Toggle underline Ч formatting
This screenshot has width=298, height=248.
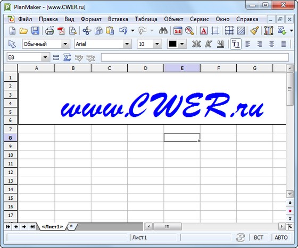[x=220, y=44]
